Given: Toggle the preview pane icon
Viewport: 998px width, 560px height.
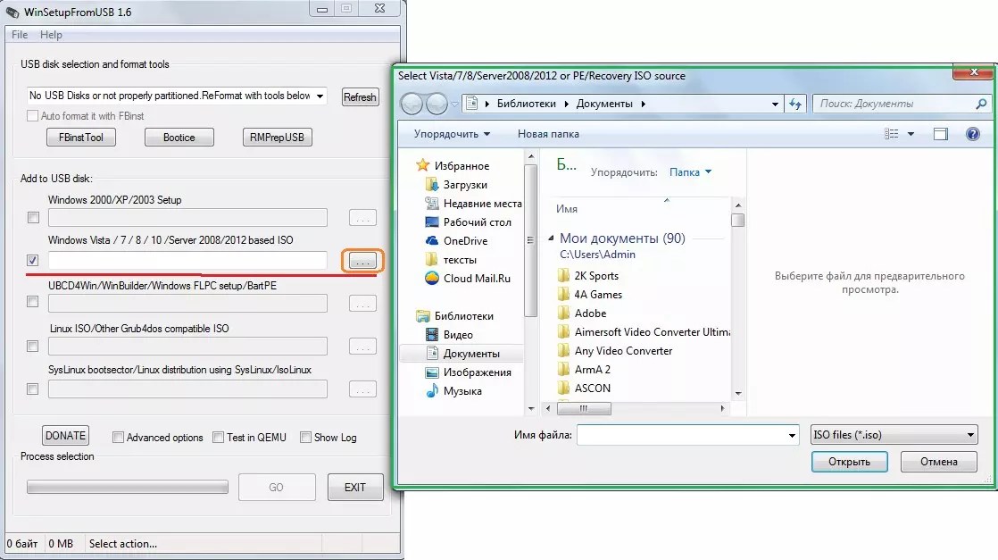Looking at the screenshot, I should [x=940, y=134].
